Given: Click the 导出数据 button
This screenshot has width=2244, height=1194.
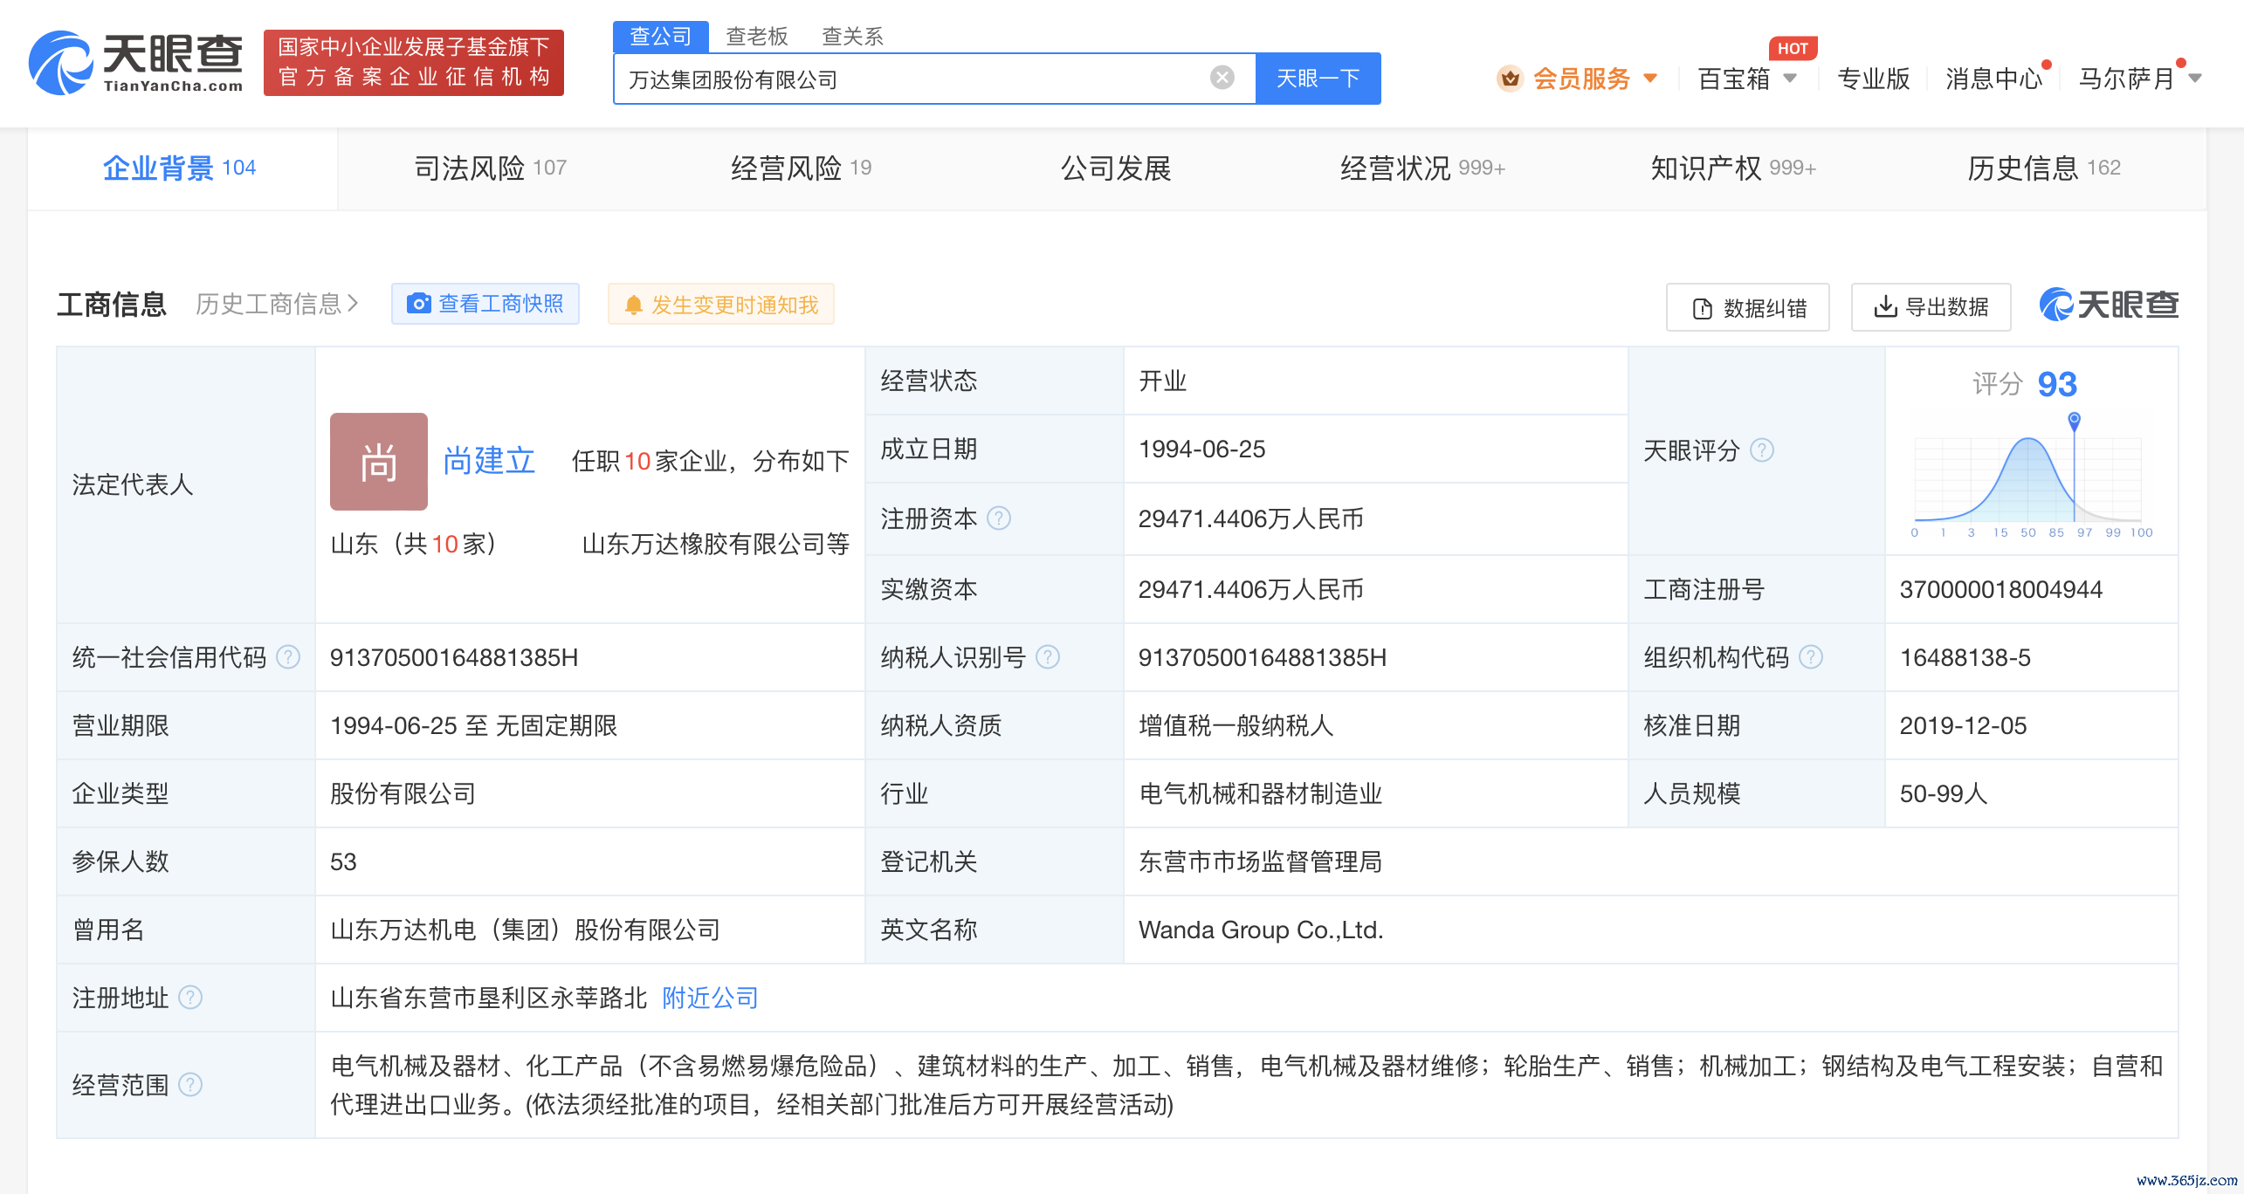Looking at the screenshot, I should pyautogui.click(x=1931, y=307).
